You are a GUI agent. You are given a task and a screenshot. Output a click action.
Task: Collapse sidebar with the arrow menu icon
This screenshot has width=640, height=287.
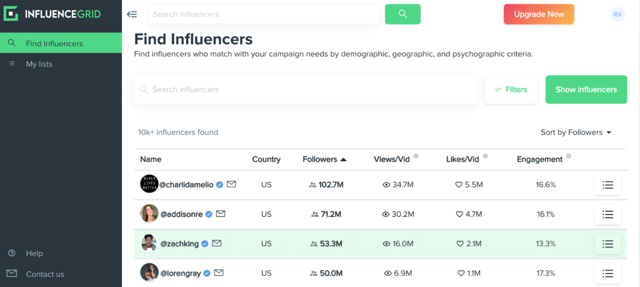pos(132,14)
